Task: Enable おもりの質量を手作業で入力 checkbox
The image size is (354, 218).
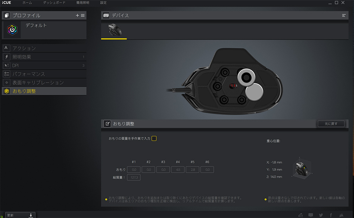Action: point(154,138)
